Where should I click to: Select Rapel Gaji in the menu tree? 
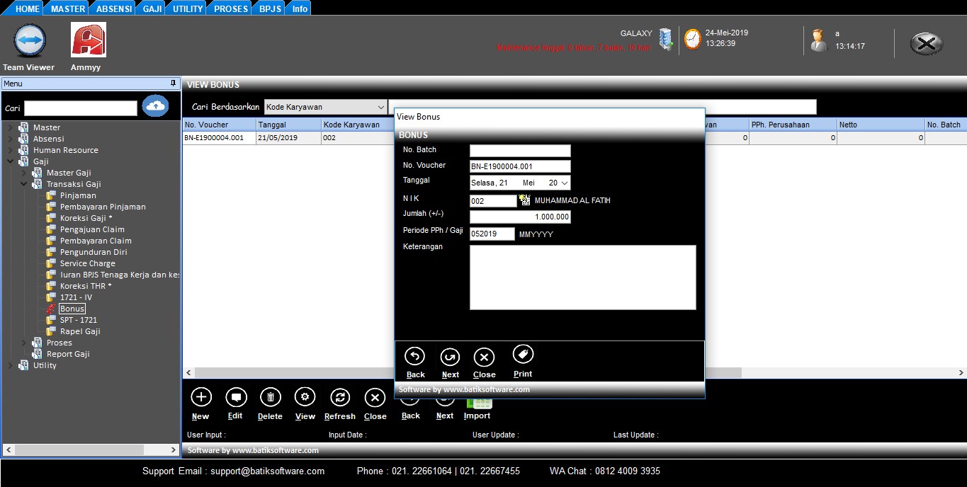[80, 331]
